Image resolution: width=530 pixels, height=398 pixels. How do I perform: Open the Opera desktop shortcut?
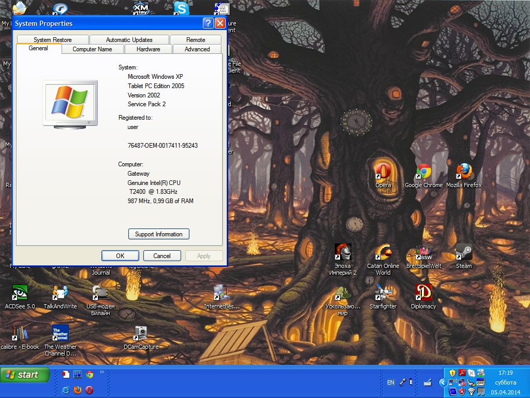[383, 175]
